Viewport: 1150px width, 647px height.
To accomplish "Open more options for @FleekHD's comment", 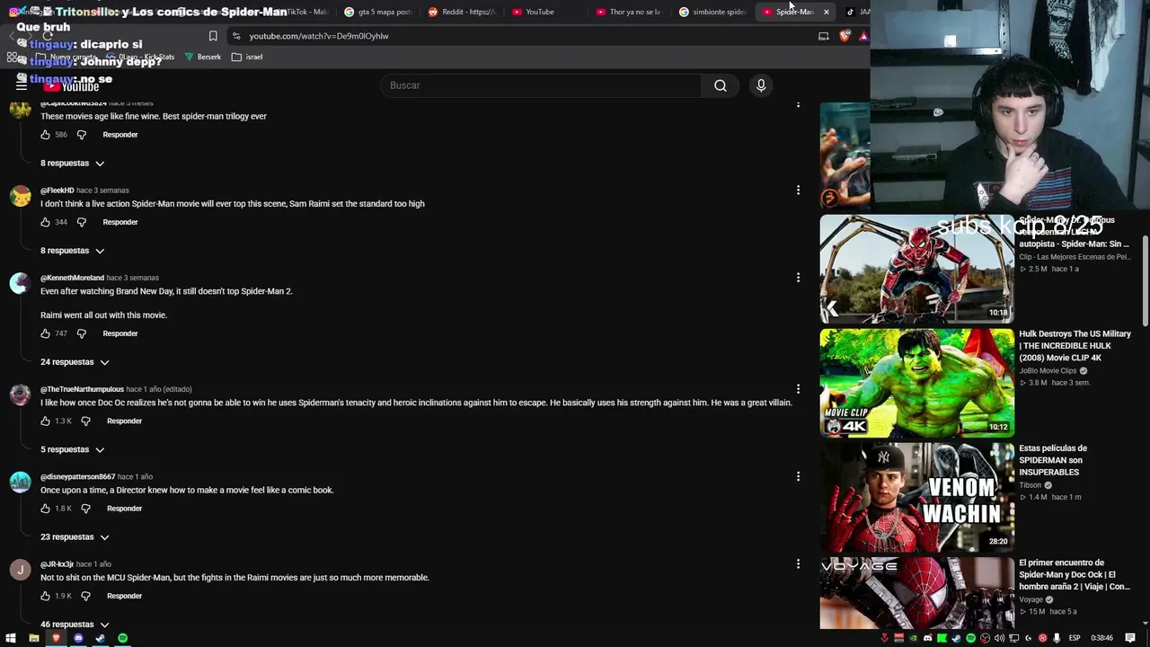I will click(798, 191).
